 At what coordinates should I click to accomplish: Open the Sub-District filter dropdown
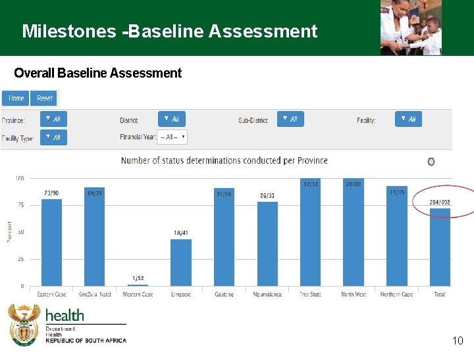[x=290, y=119]
